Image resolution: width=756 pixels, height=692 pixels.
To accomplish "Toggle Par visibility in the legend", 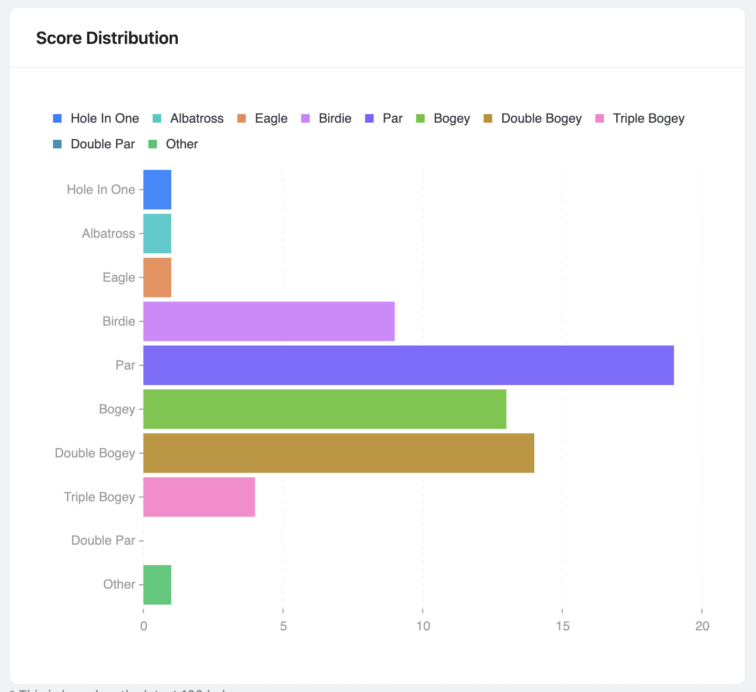I will pyautogui.click(x=392, y=118).
